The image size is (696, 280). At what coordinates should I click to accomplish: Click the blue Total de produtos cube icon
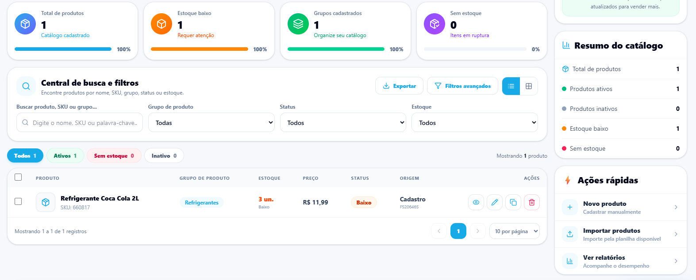coord(25,24)
